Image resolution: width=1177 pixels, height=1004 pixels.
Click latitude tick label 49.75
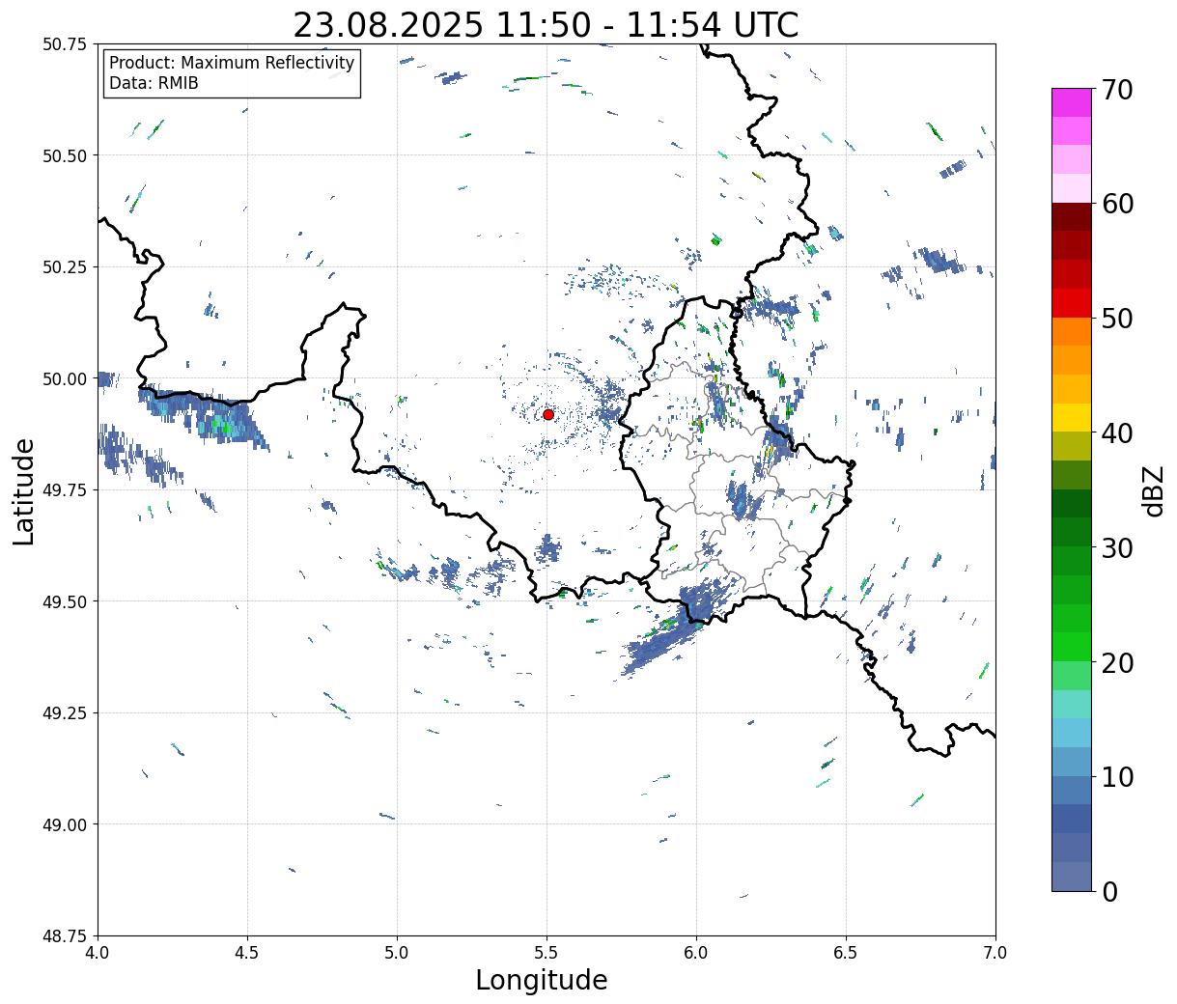[x=65, y=490]
